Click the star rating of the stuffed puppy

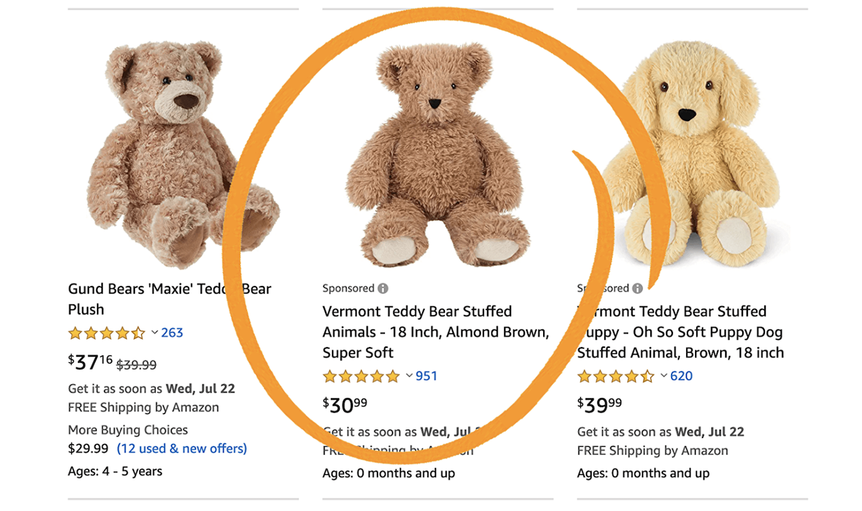616,377
